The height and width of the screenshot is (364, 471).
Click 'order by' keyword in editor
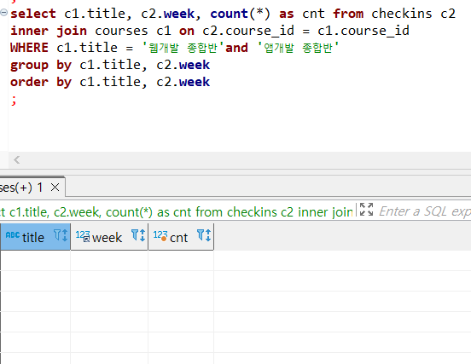(41, 82)
